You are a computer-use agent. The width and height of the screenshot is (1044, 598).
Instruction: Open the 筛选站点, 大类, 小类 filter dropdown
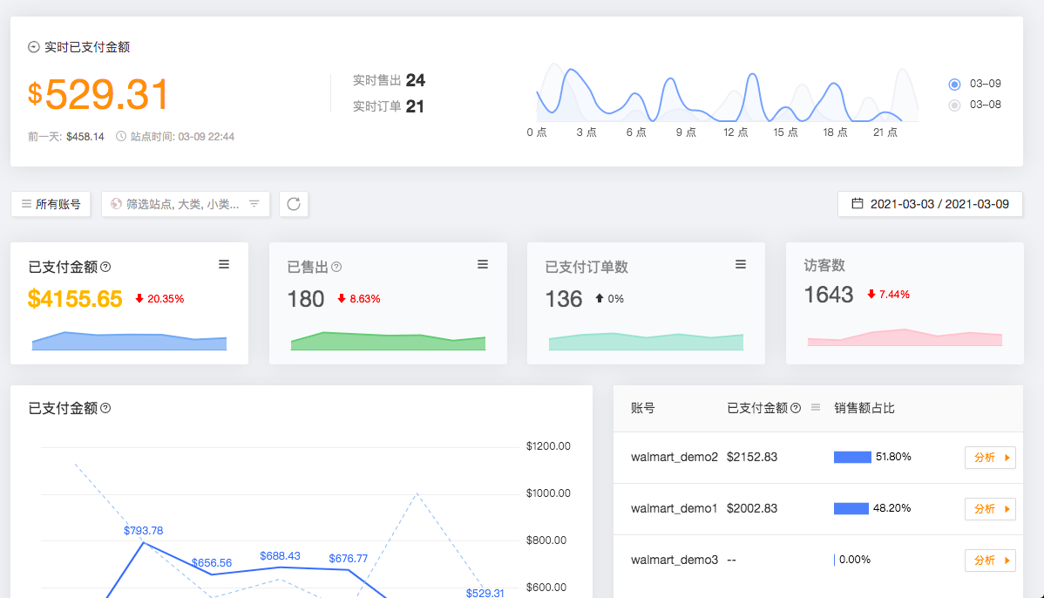(x=186, y=204)
